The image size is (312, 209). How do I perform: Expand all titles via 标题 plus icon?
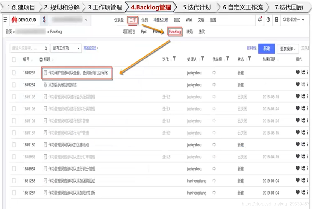41,59
